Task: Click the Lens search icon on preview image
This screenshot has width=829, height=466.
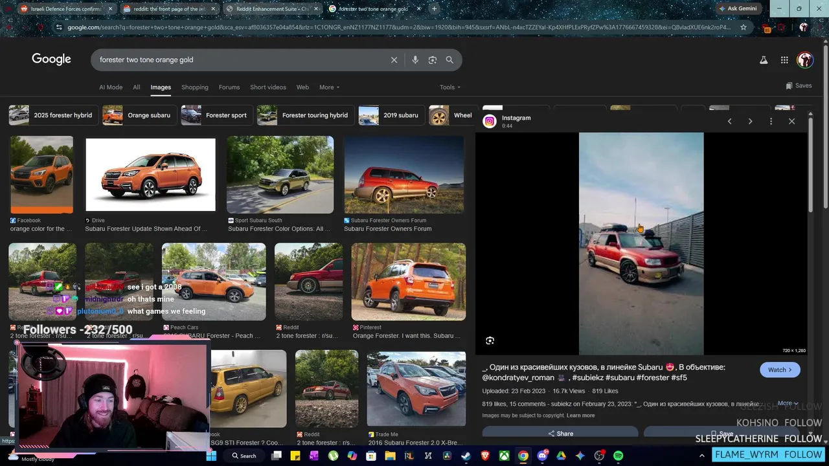Action: point(490,340)
